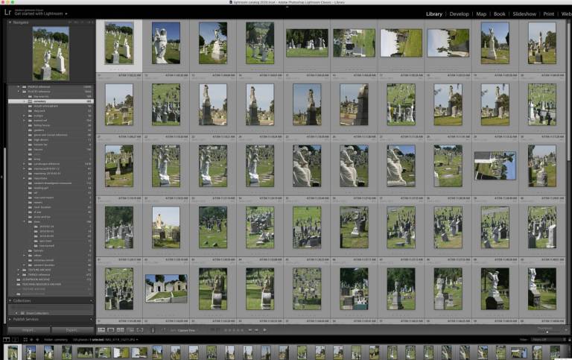Image resolution: width=572 pixels, height=360 pixels.
Task: Switch to the Slideshow module
Action: [524, 13]
